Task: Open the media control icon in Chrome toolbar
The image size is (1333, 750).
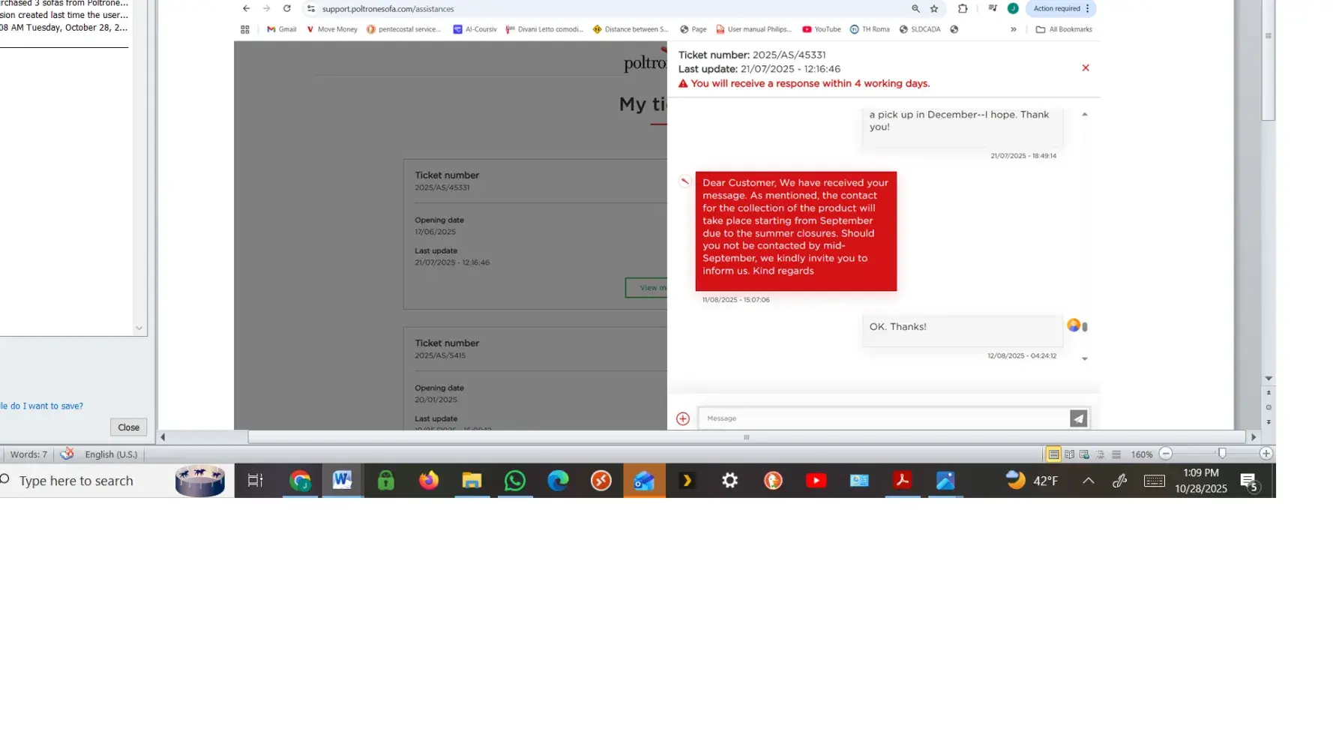Action: 993,8
